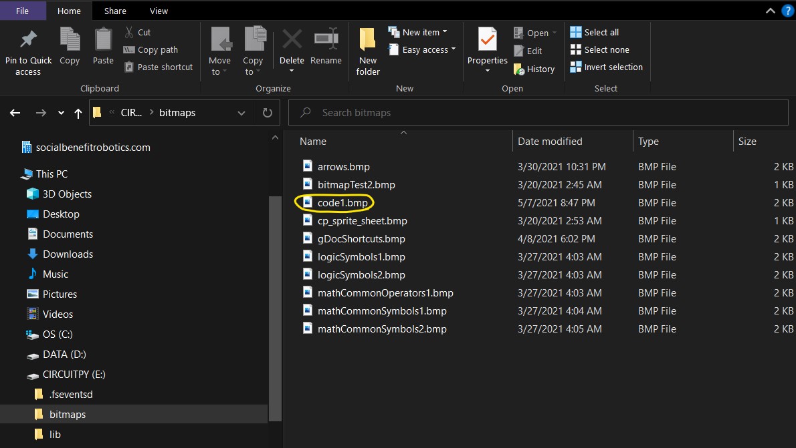Expand the Properties dropdown arrow

[x=488, y=71]
